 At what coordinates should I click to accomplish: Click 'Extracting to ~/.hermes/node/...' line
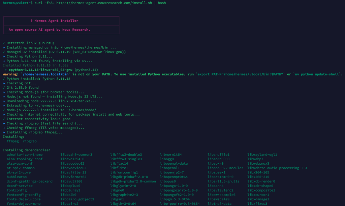click(36, 106)
